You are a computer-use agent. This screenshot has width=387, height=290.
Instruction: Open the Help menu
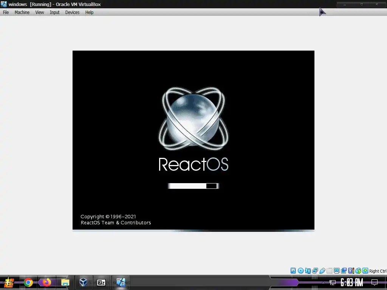[x=89, y=12]
